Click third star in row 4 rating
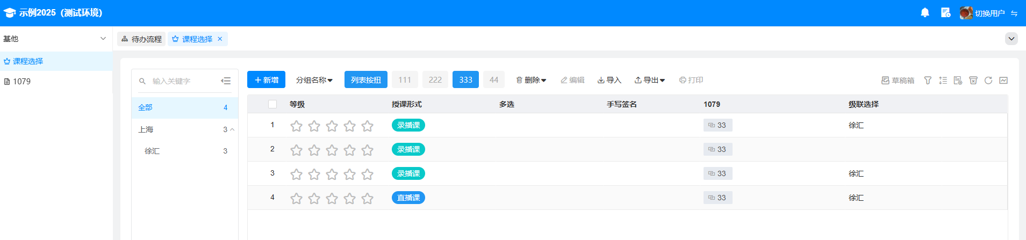This screenshot has height=240, width=1026. click(x=332, y=199)
